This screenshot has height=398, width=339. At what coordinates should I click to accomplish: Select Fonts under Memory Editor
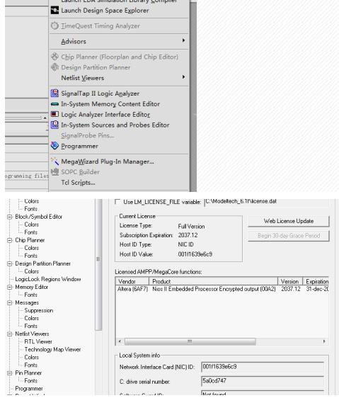click(x=31, y=295)
